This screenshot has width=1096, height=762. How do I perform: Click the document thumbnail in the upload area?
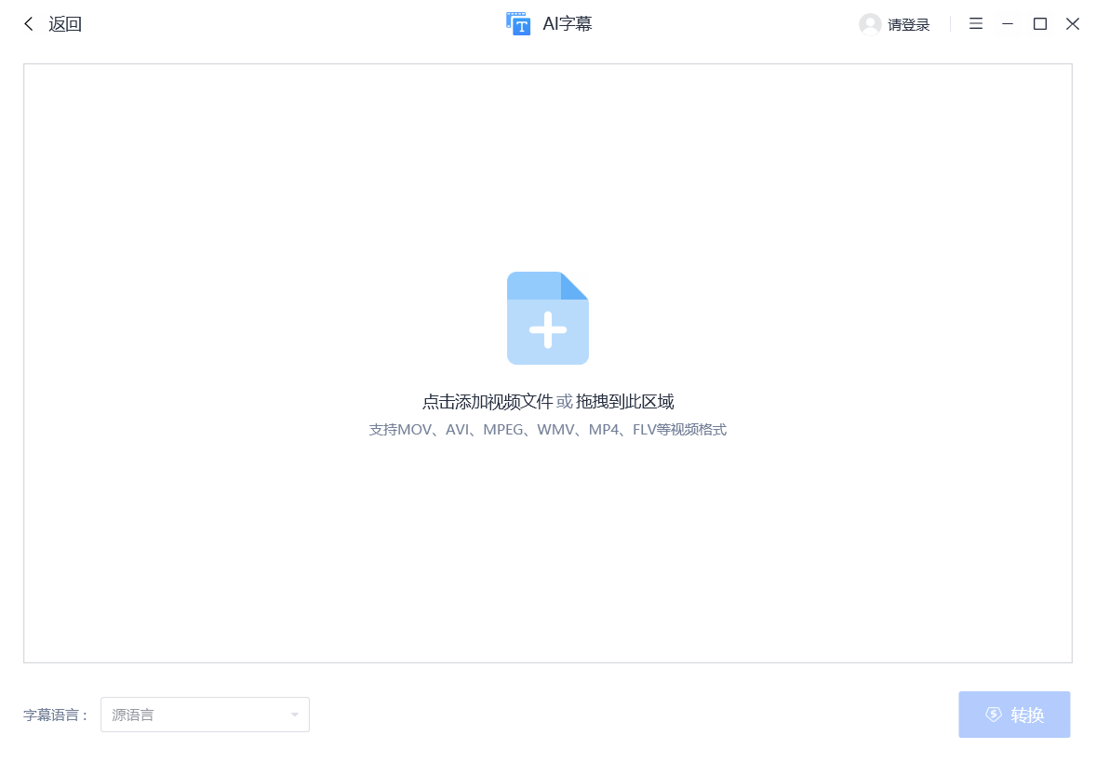pyautogui.click(x=547, y=317)
